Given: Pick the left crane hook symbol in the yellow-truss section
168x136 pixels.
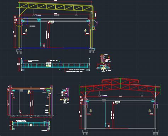Looking at the screenshot, I should click(26, 30).
